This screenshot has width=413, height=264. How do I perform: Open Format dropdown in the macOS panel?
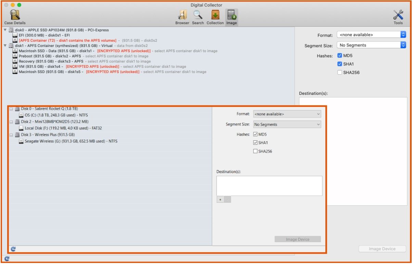[372, 35]
